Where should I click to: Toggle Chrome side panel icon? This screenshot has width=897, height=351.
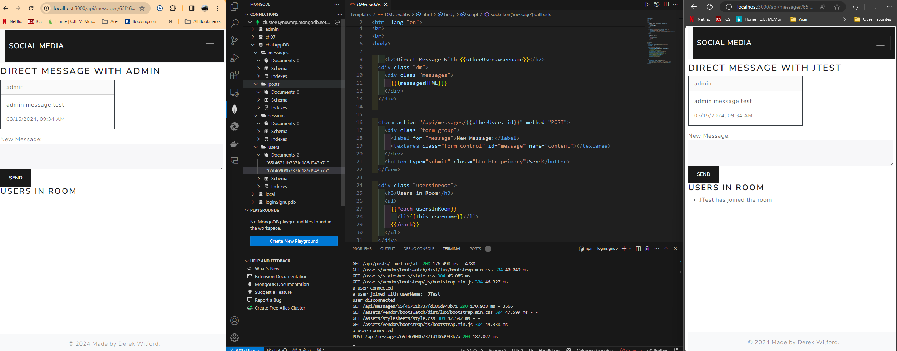click(x=192, y=8)
